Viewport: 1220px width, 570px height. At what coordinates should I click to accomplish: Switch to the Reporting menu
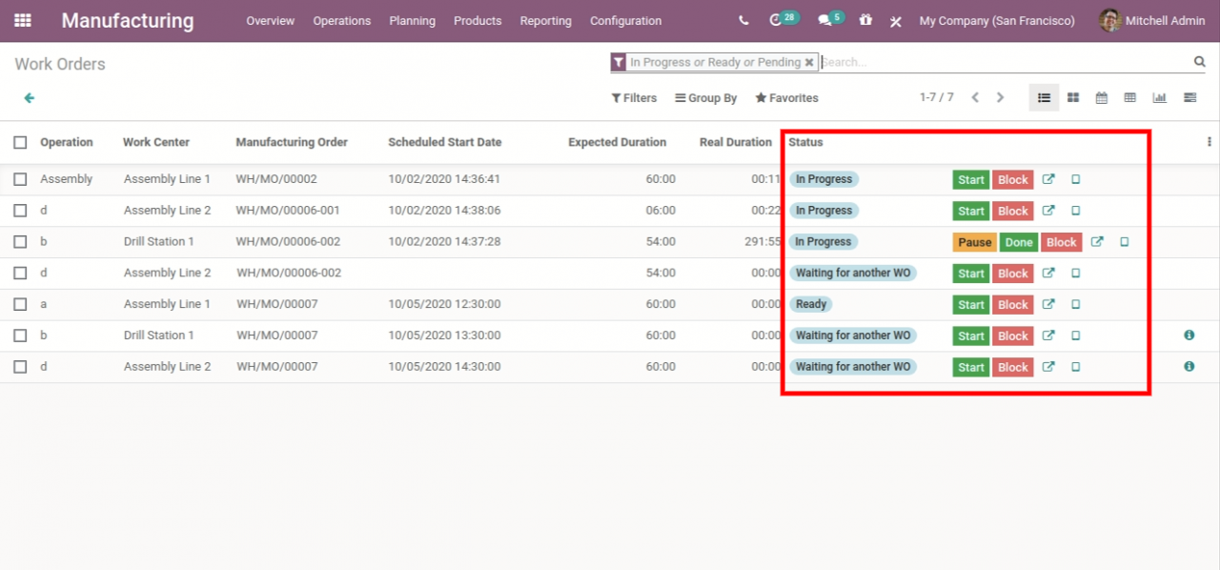pos(545,20)
